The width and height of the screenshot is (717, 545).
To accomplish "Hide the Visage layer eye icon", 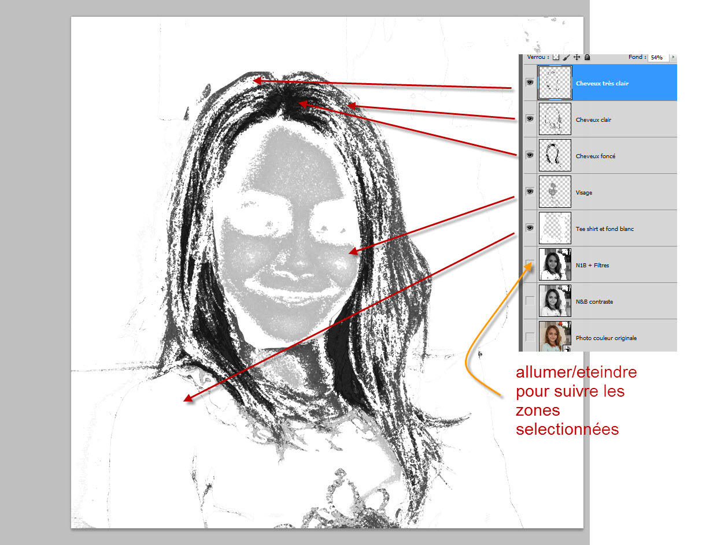I will (529, 192).
